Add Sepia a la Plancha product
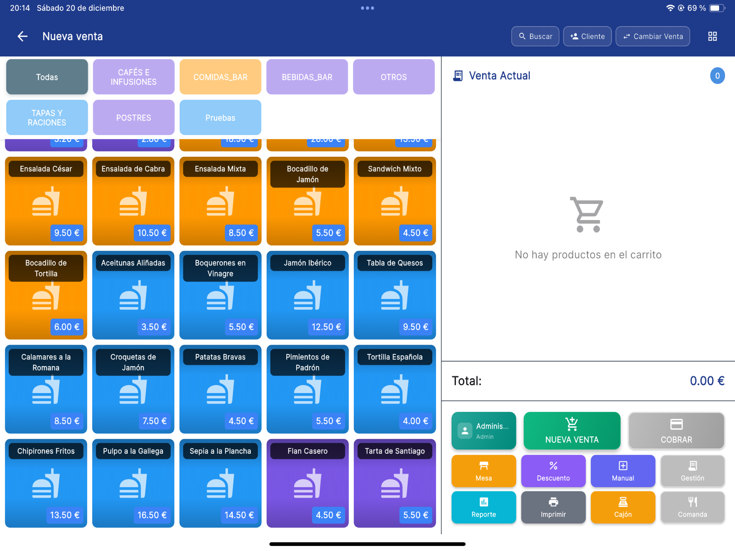 pyautogui.click(x=220, y=483)
